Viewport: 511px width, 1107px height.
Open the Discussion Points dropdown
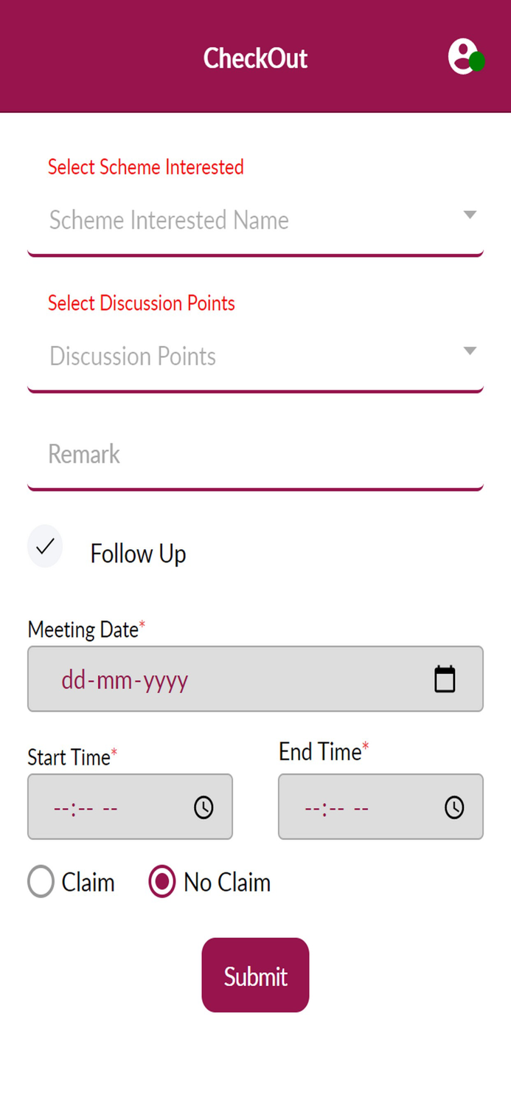[221, 356]
